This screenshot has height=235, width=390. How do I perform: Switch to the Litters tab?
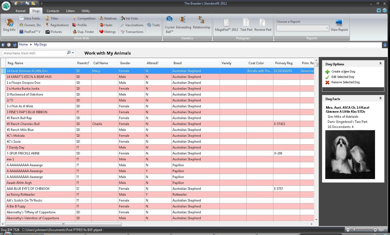point(70,11)
